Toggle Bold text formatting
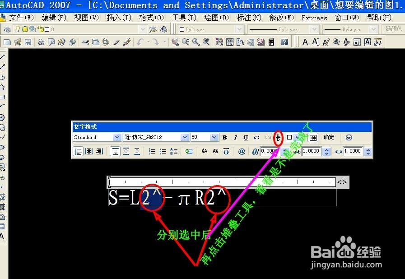Screen dimensions: 405x279 pyautogui.click(x=225, y=138)
